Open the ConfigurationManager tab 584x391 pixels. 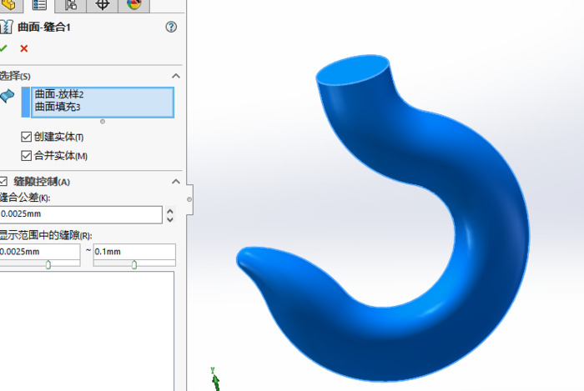tap(71, 5)
